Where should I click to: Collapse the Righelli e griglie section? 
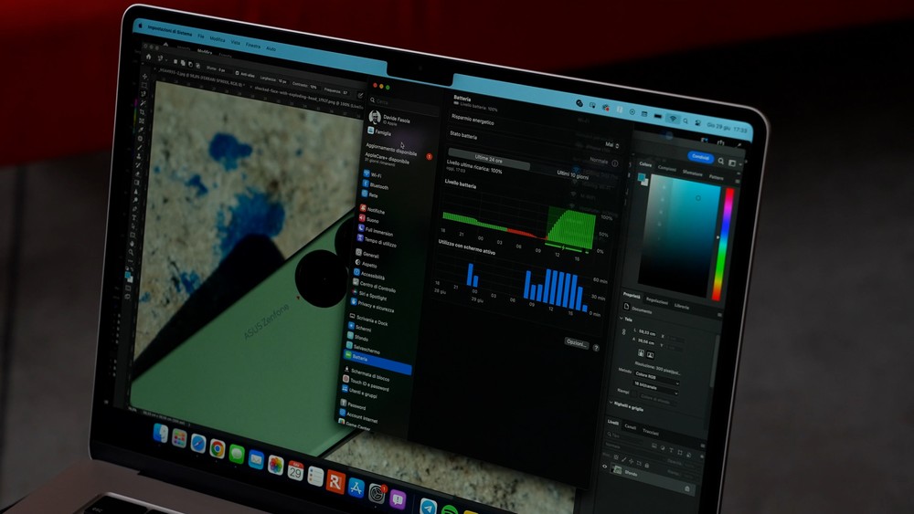(x=611, y=403)
